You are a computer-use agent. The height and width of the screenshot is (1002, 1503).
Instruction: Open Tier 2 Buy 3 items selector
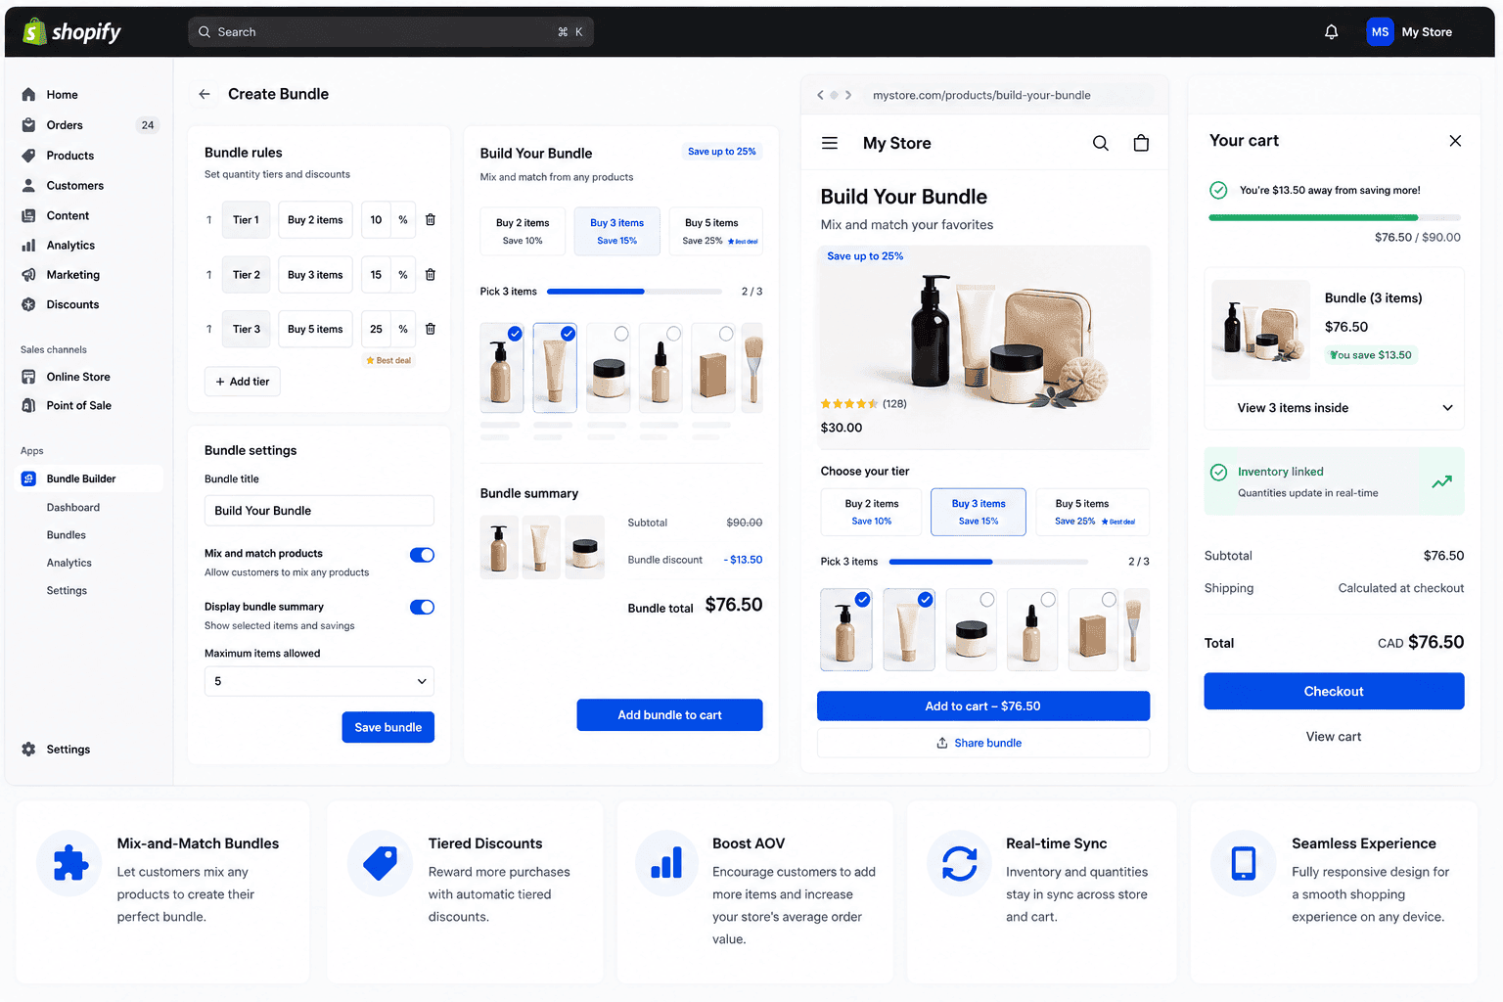[x=315, y=275]
